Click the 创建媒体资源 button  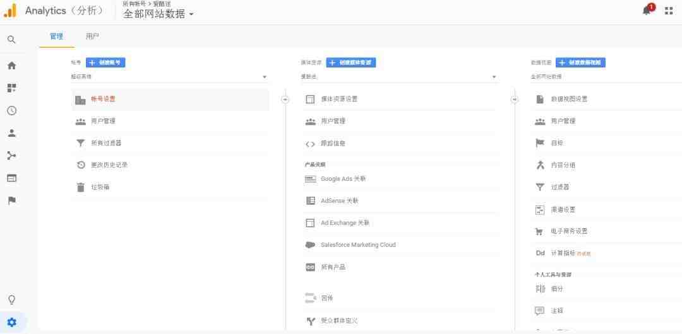pyautogui.click(x=351, y=62)
